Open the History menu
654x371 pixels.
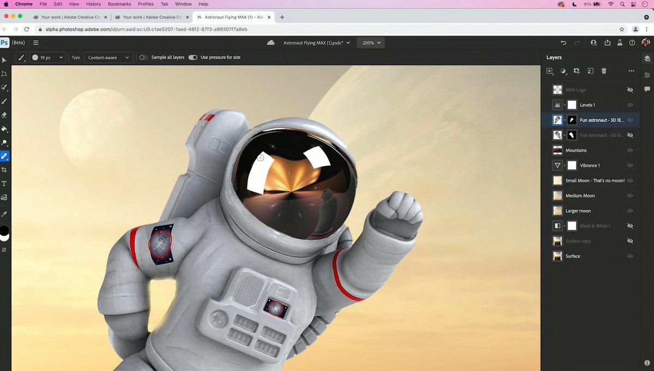point(93,4)
